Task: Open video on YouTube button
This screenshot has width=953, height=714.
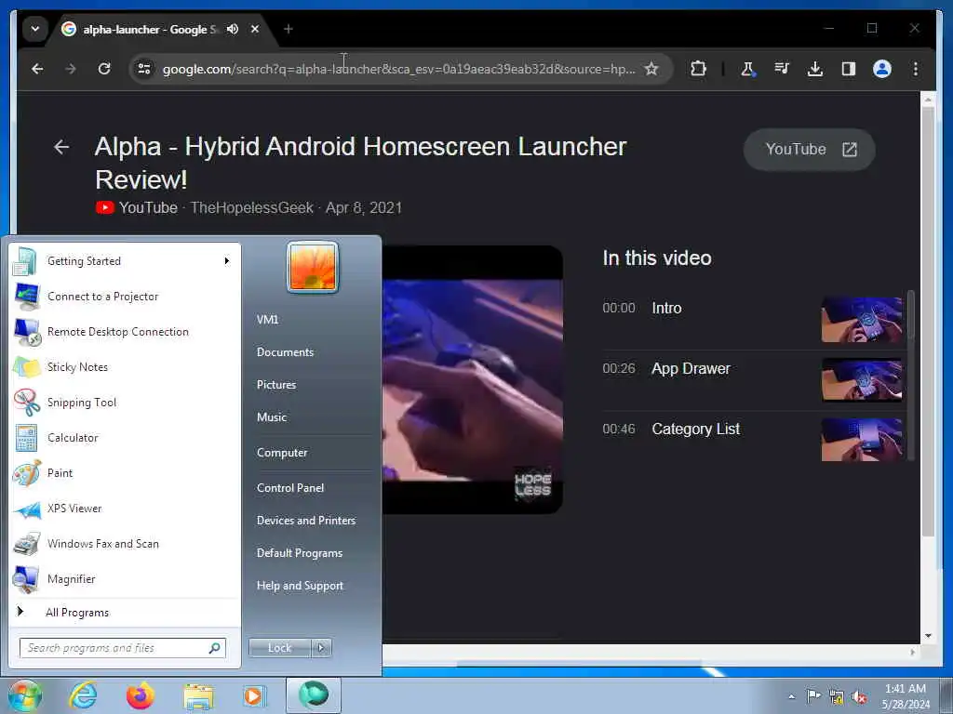Action: click(x=809, y=150)
